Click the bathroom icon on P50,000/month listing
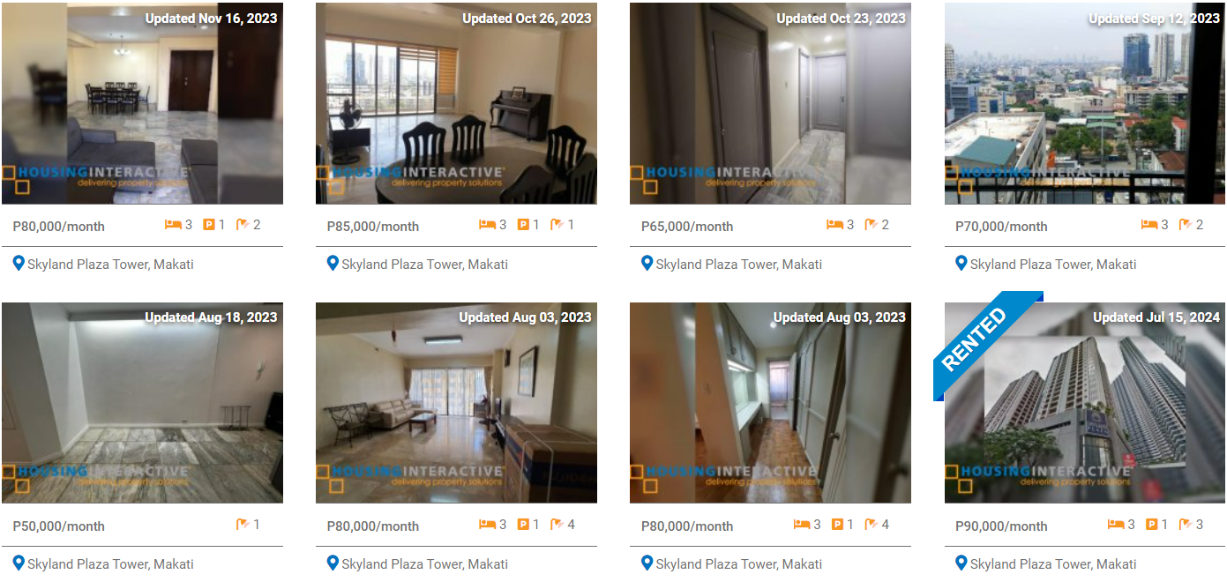 [243, 525]
